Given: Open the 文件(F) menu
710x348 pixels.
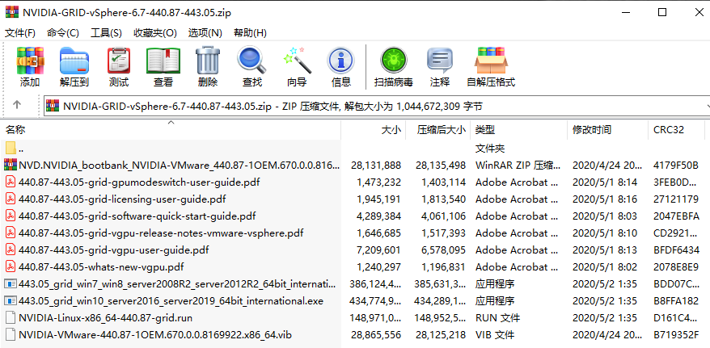Looking at the screenshot, I should [x=20, y=33].
